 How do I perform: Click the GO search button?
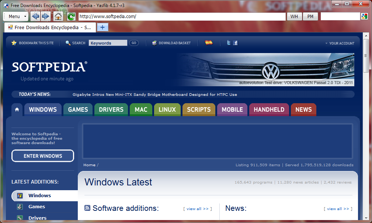134,43
